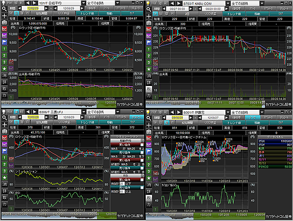This screenshot has height=221, width=293.
Task: Click 2日 period button in KABU.COM window
Action: click(x=187, y=14)
